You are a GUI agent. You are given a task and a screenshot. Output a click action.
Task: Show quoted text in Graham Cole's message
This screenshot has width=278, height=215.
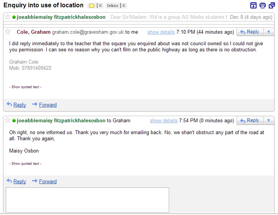pos(25,87)
